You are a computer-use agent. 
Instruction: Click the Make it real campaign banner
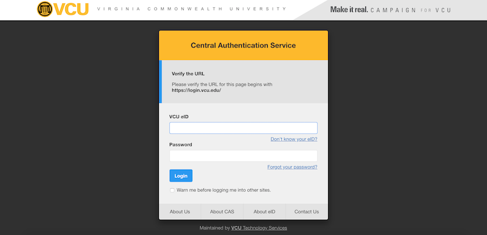pyautogui.click(x=391, y=10)
